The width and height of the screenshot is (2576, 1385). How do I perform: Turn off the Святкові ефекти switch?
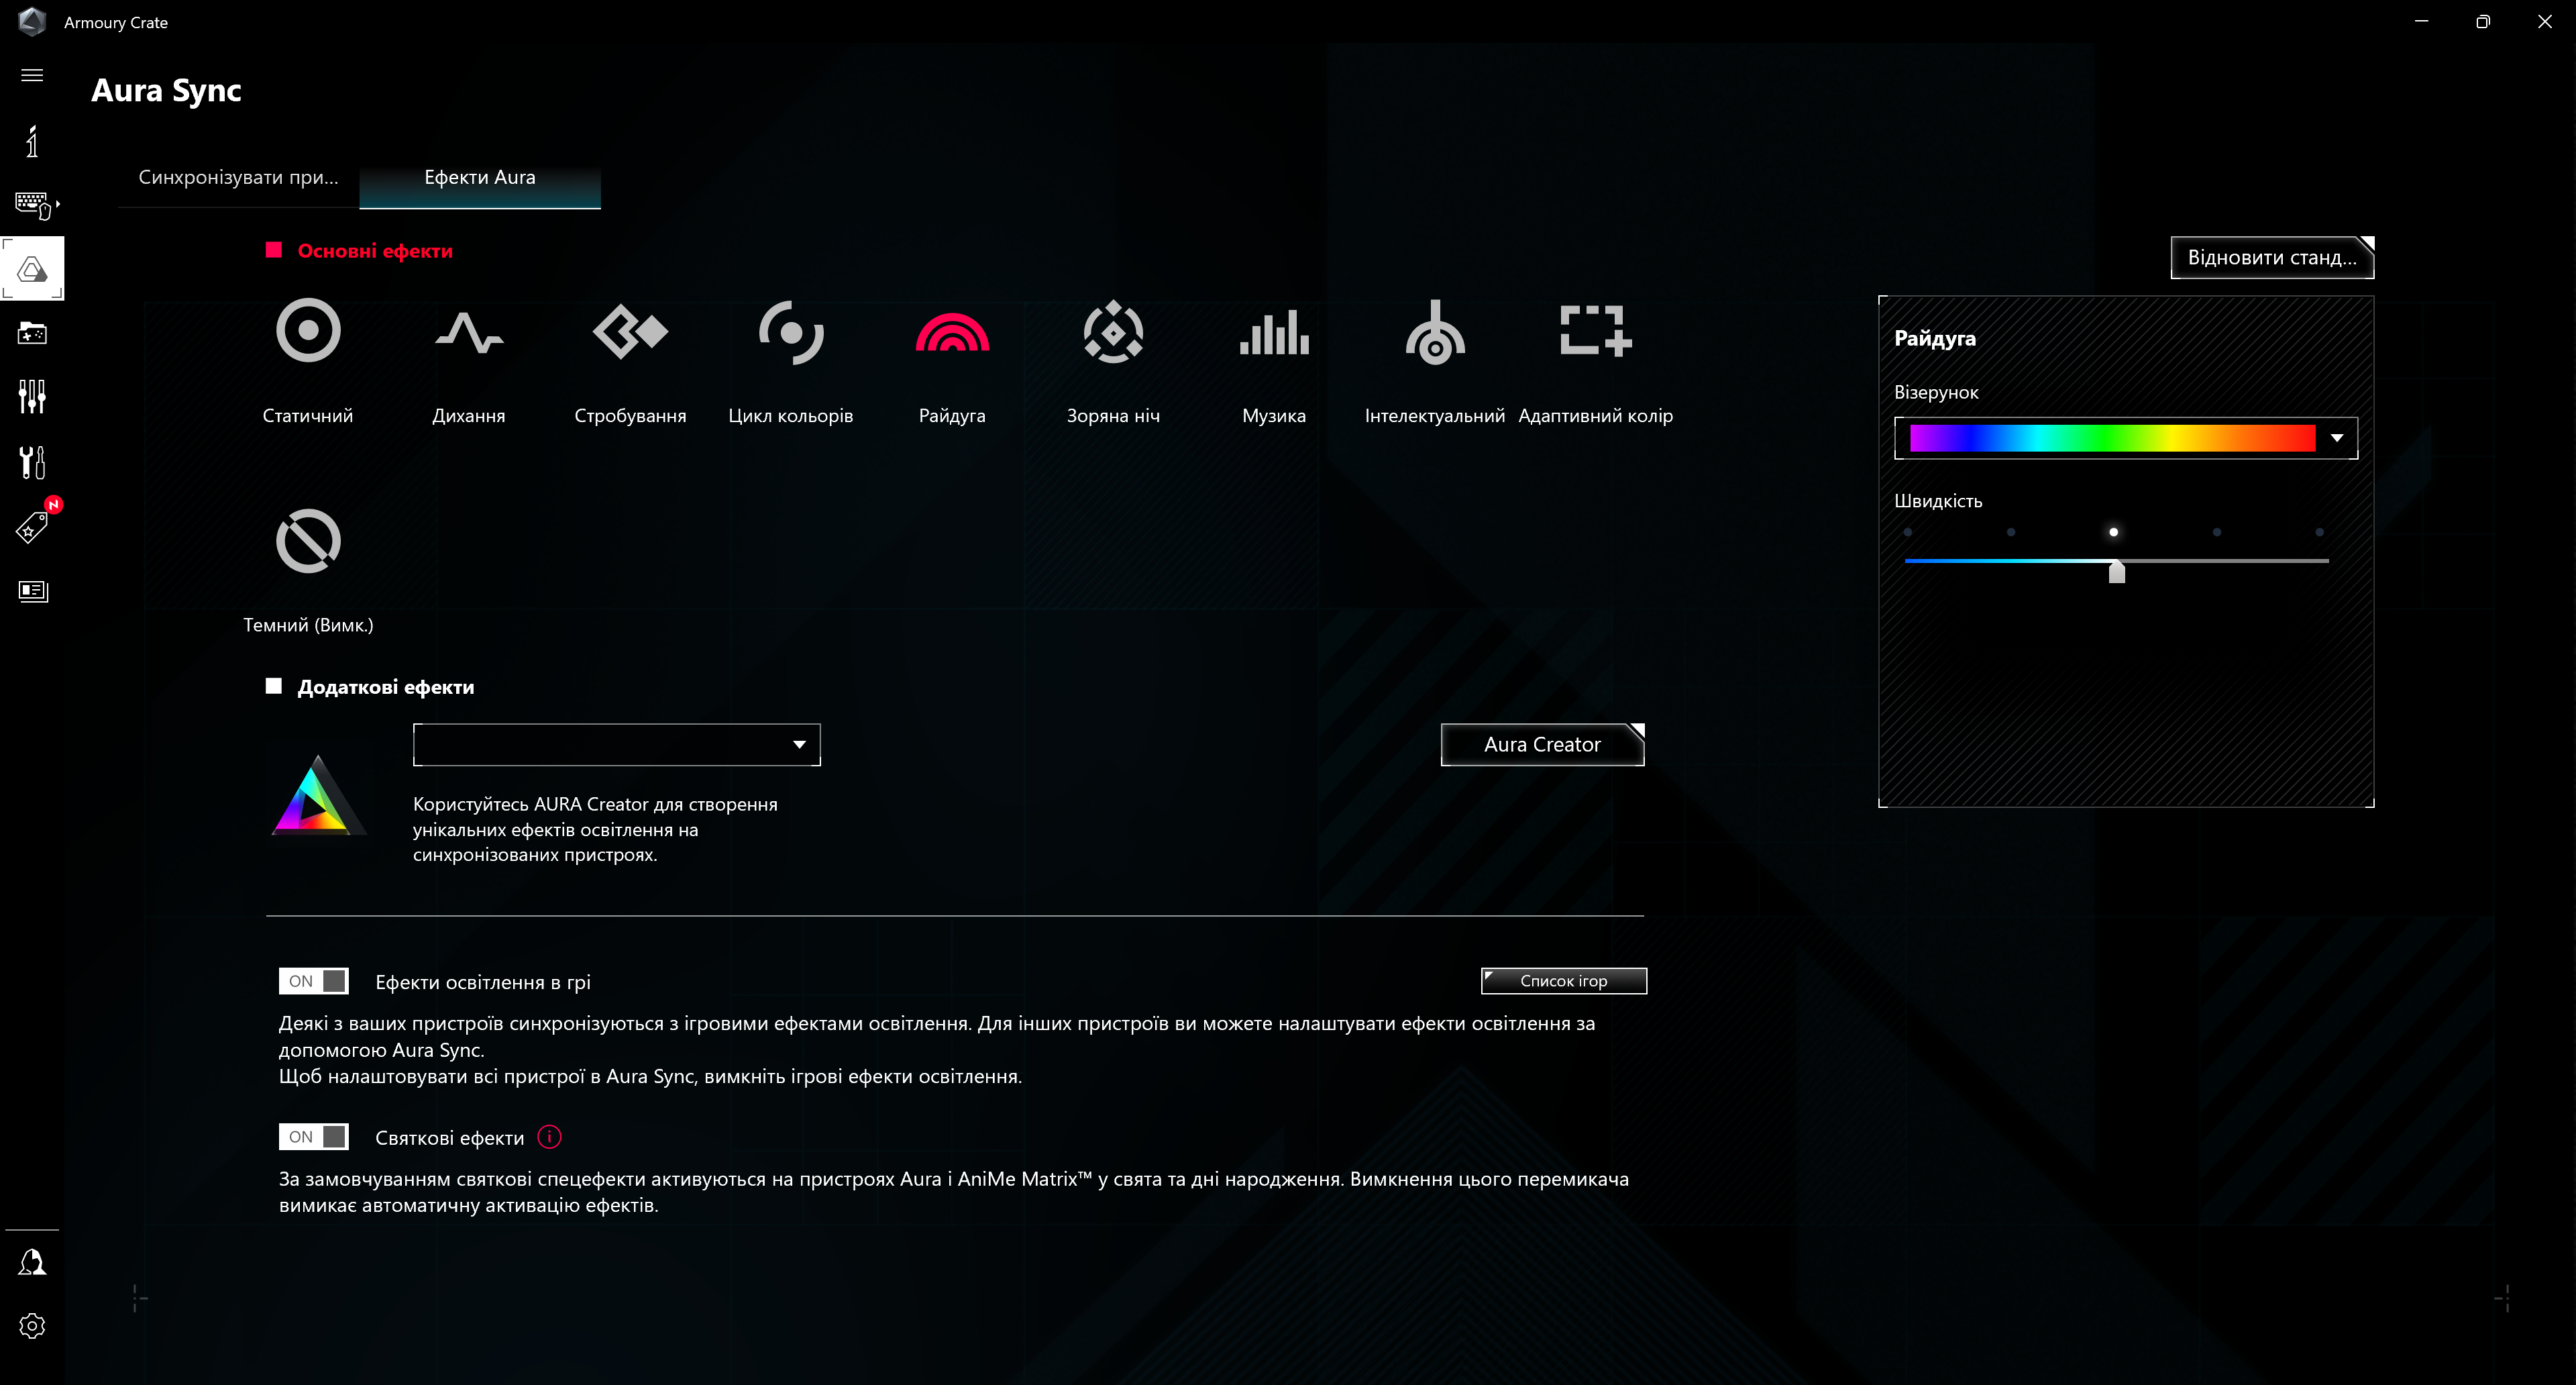(313, 1137)
